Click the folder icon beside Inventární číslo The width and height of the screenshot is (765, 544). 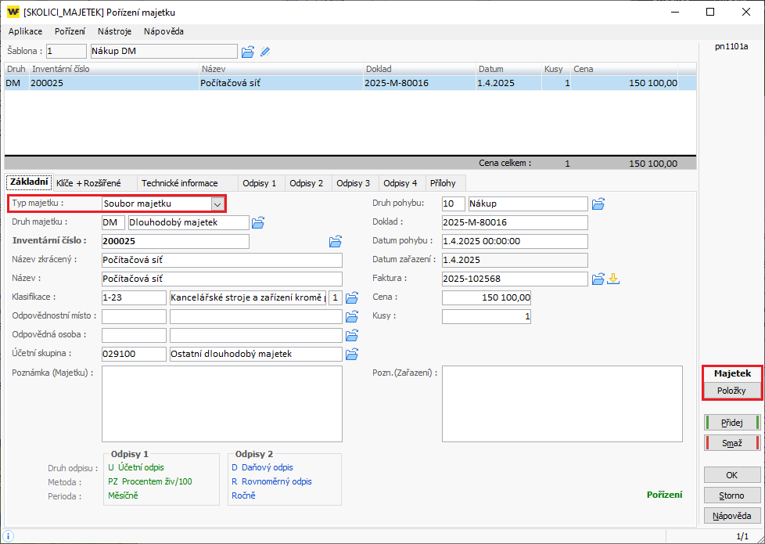[x=335, y=241]
